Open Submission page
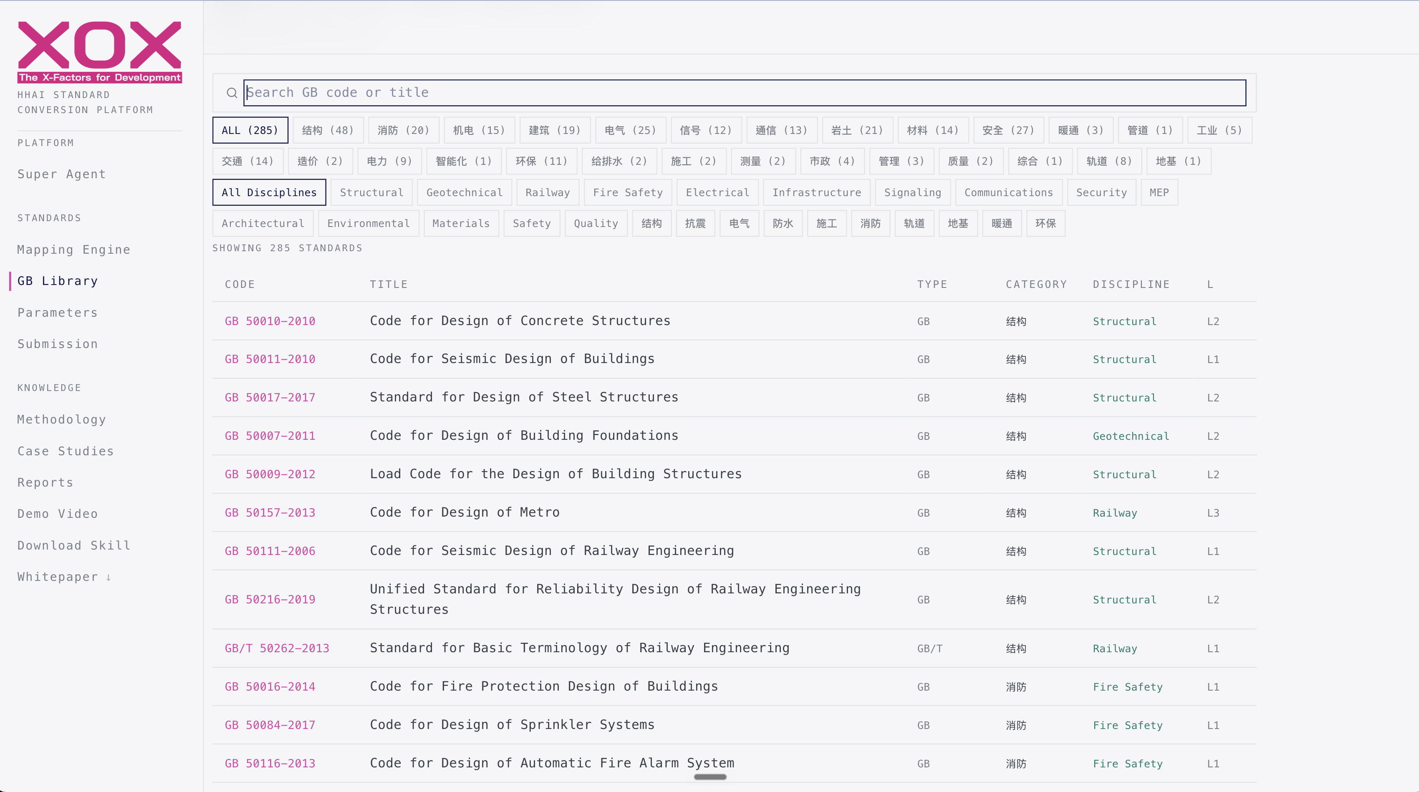Viewport: 1419px width, 792px height. [x=58, y=344]
